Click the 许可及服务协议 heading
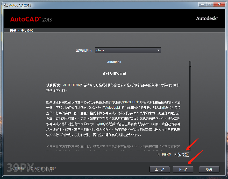 pos(114,73)
